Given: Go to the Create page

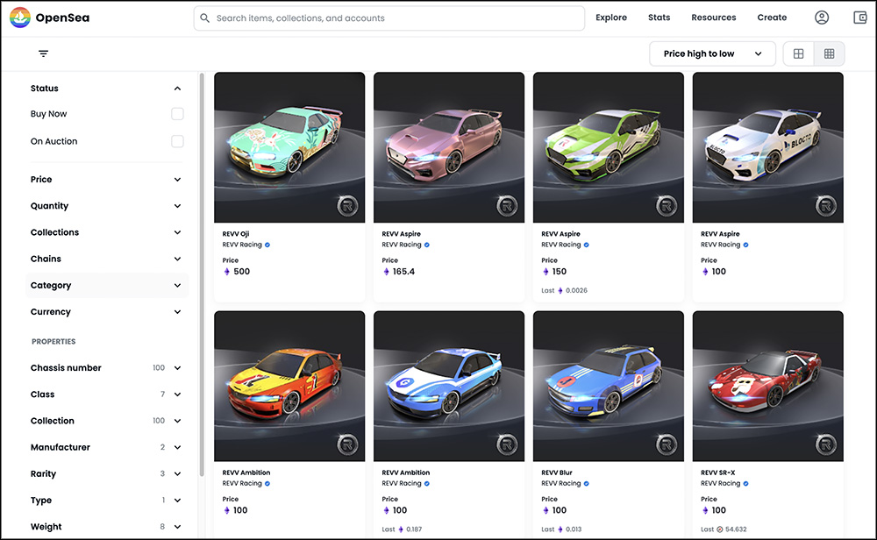Looking at the screenshot, I should pos(772,18).
